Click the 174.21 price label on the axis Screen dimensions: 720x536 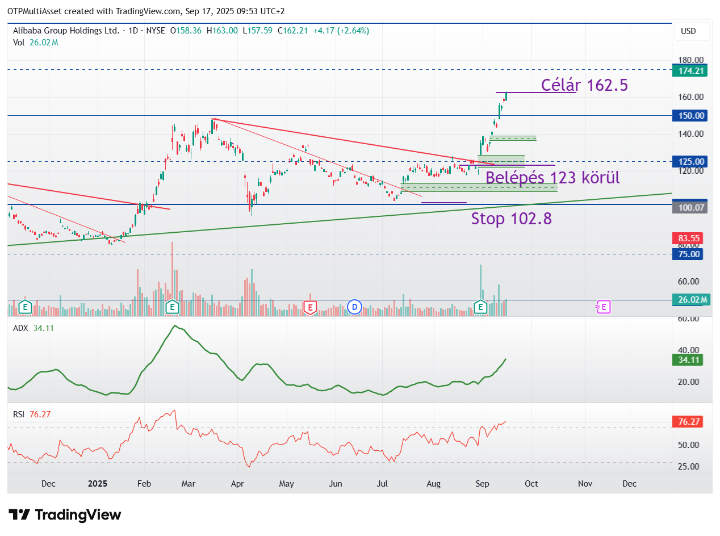point(688,71)
